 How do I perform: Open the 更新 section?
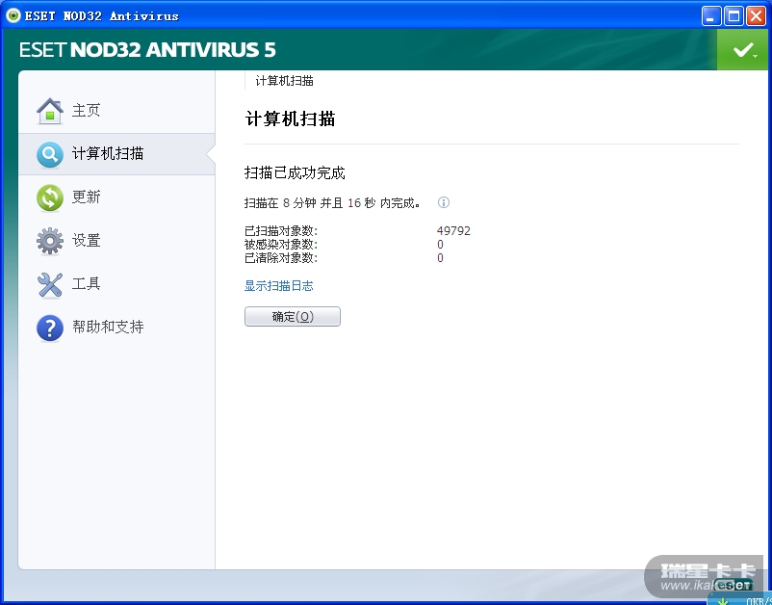pyautogui.click(x=86, y=197)
